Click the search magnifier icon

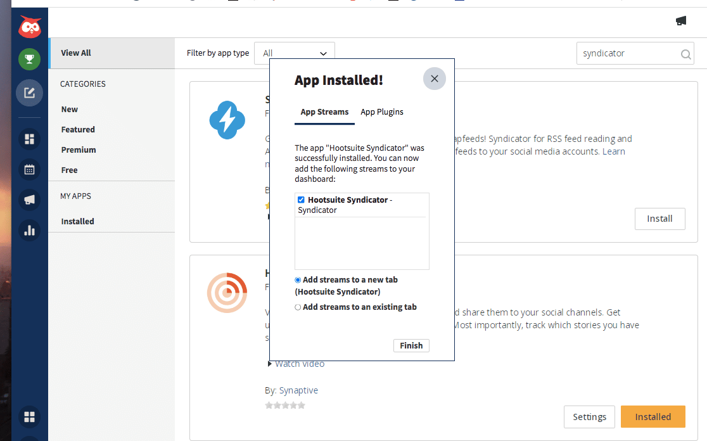[x=686, y=54]
